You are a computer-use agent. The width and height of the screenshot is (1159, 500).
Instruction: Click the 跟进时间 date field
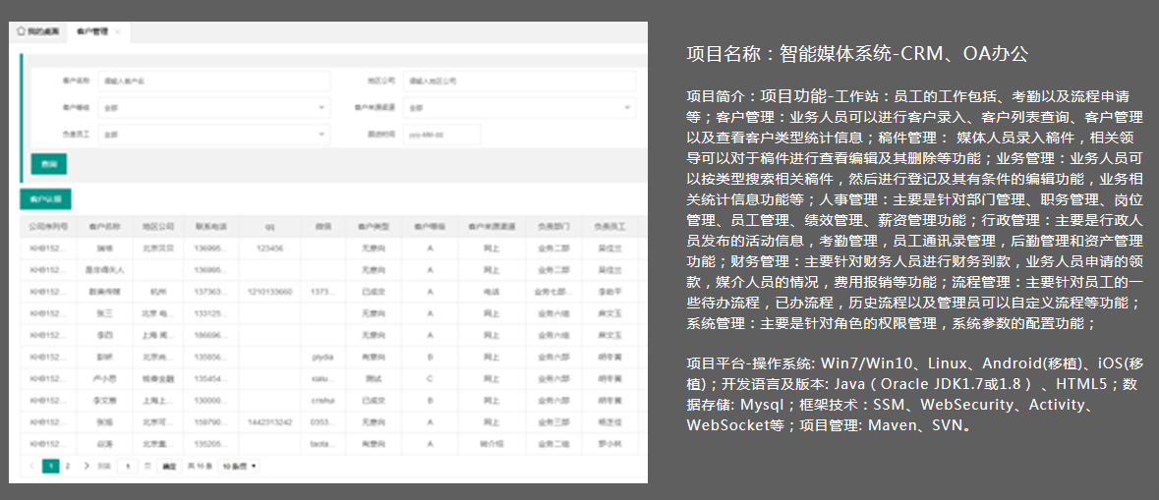441,134
